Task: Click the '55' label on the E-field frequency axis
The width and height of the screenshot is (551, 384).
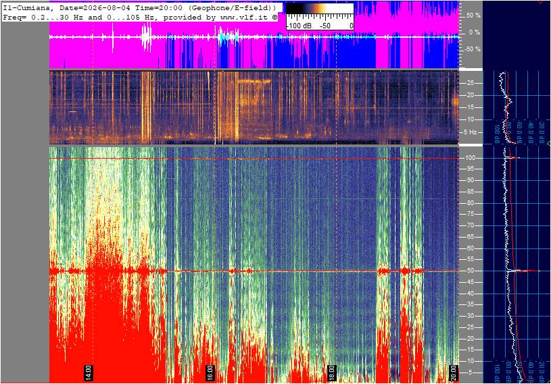Action: (469, 259)
